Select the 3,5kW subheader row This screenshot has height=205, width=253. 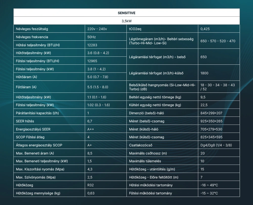pos(126,21)
